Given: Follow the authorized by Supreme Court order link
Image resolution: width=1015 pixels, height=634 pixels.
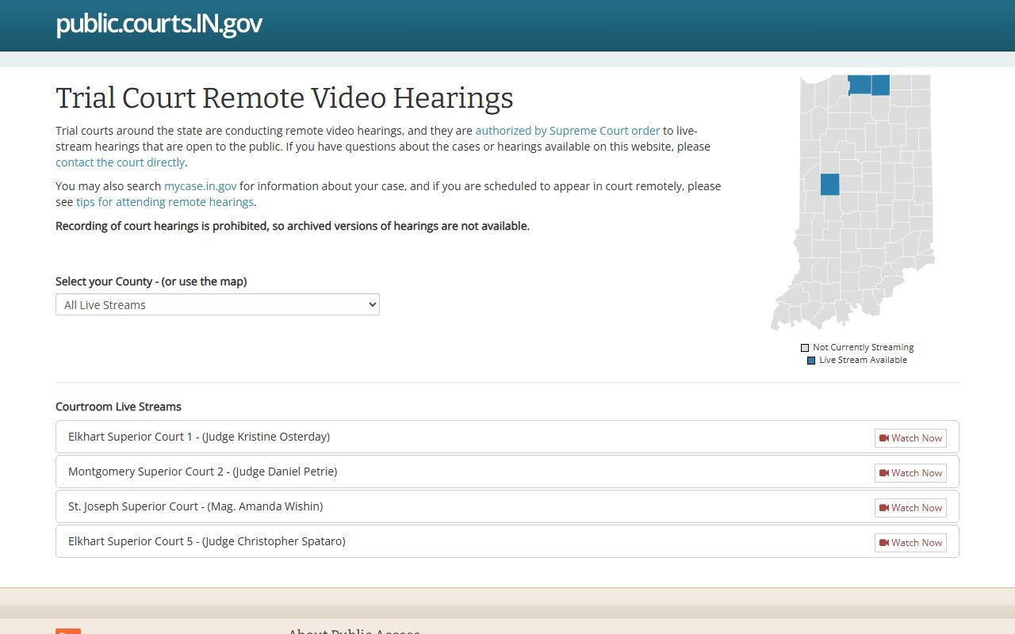Looking at the screenshot, I should click(x=568, y=131).
